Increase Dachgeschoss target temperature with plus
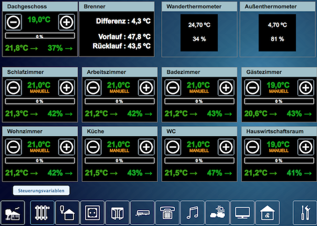 pyautogui.click(x=67, y=22)
